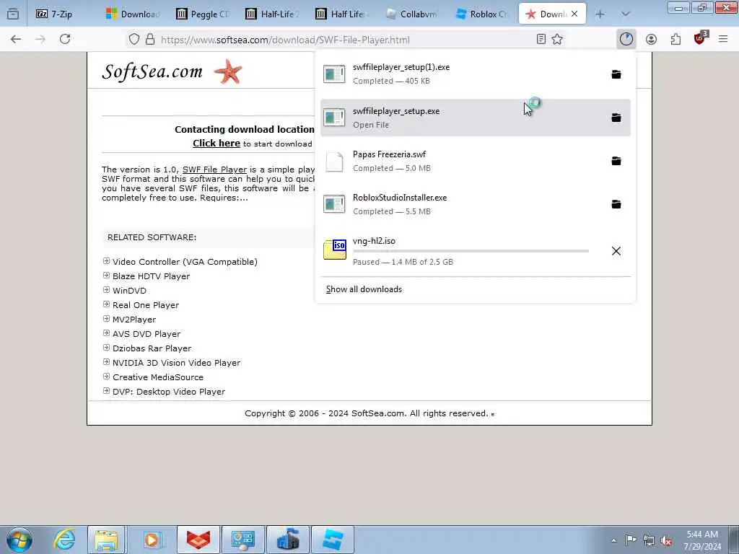Toggle reader view icon in address bar
The image size is (739, 554).
[541, 40]
